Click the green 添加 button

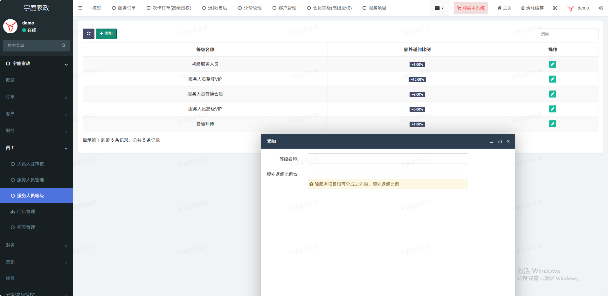click(x=106, y=34)
